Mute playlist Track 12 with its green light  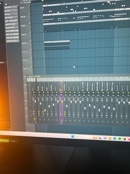(x=30, y=32)
